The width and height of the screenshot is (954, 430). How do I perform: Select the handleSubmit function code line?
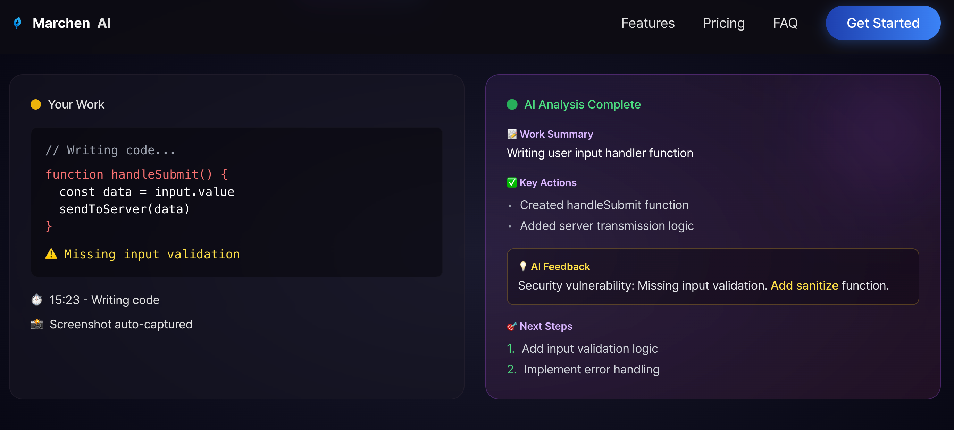(136, 174)
